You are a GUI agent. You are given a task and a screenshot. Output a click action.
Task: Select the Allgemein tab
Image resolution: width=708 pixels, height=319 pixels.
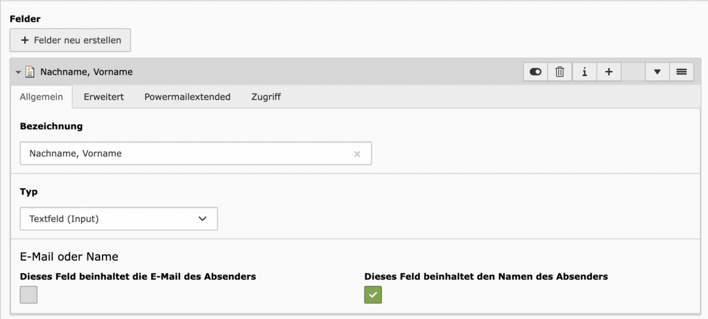[41, 97]
